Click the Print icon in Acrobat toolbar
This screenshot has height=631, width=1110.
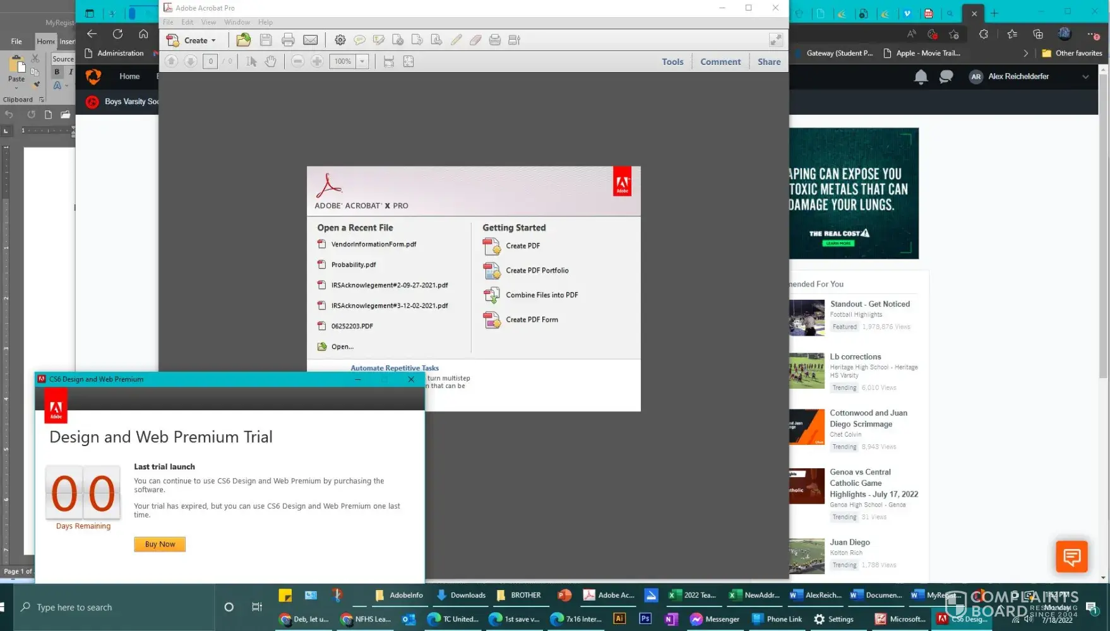point(288,40)
